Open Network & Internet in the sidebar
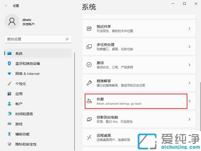The width and height of the screenshot is (201, 151). click(x=27, y=73)
